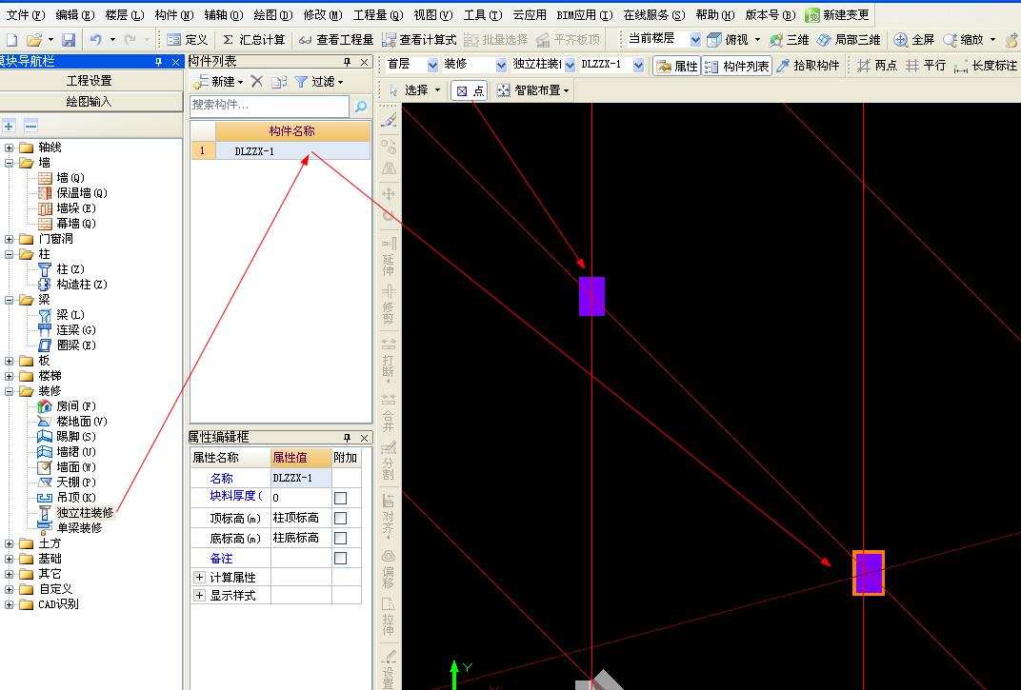The height and width of the screenshot is (690, 1021).
Task: Switch to 三维 view
Action: tap(789, 40)
